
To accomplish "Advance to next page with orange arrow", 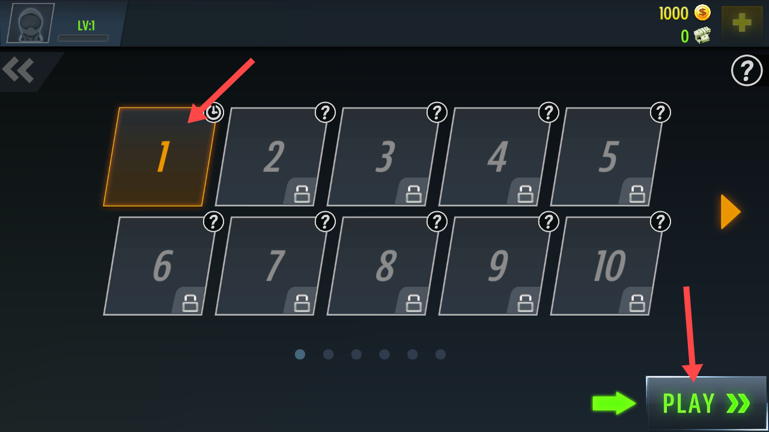I will (x=731, y=211).
